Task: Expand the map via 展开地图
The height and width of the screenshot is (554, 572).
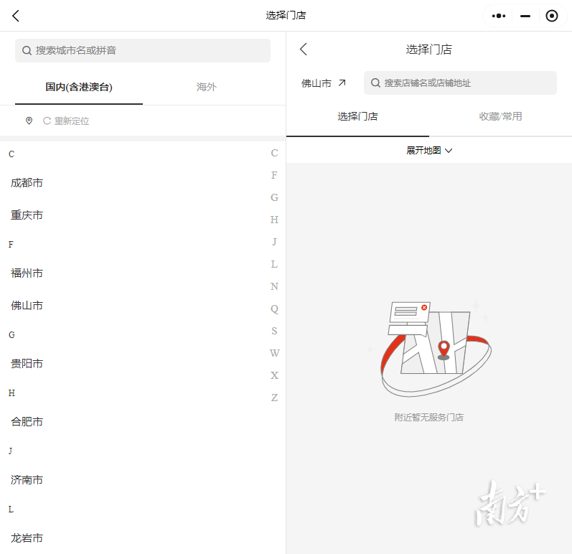Action: click(x=429, y=151)
